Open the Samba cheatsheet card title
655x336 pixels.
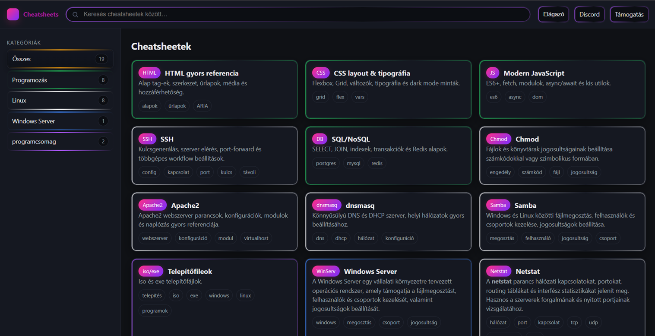point(525,206)
